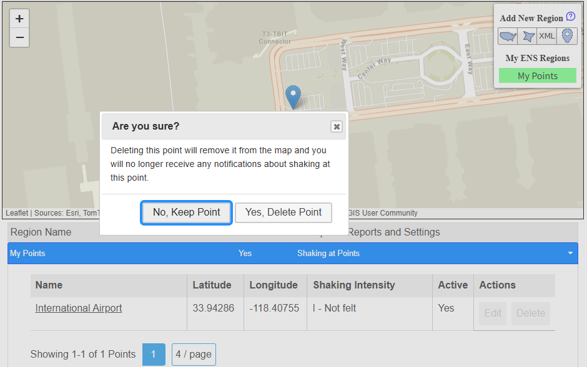Viewport: 587px width, 367px height.
Task: Open the 4 / page dropdown
Action: pyautogui.click(x=194, y=355)
